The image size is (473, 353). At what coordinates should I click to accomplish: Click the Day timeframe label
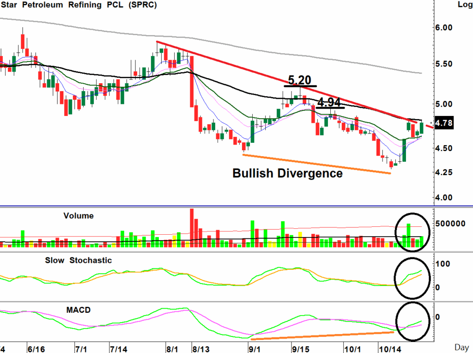462,347
